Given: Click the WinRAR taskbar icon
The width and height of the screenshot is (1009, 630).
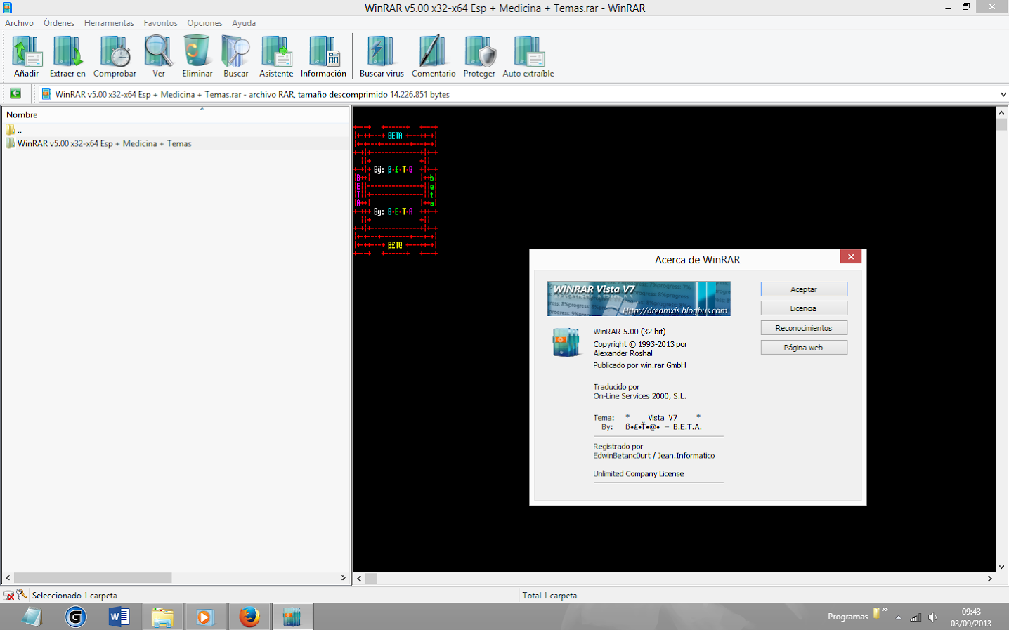Looking at the screenshot, I should coord(292,617).
